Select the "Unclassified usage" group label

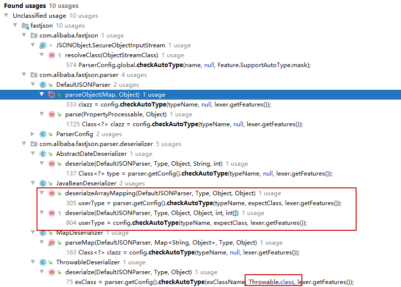[x=39, y=16]
